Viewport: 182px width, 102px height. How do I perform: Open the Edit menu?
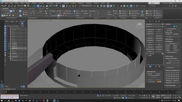[x=6, y=3]
